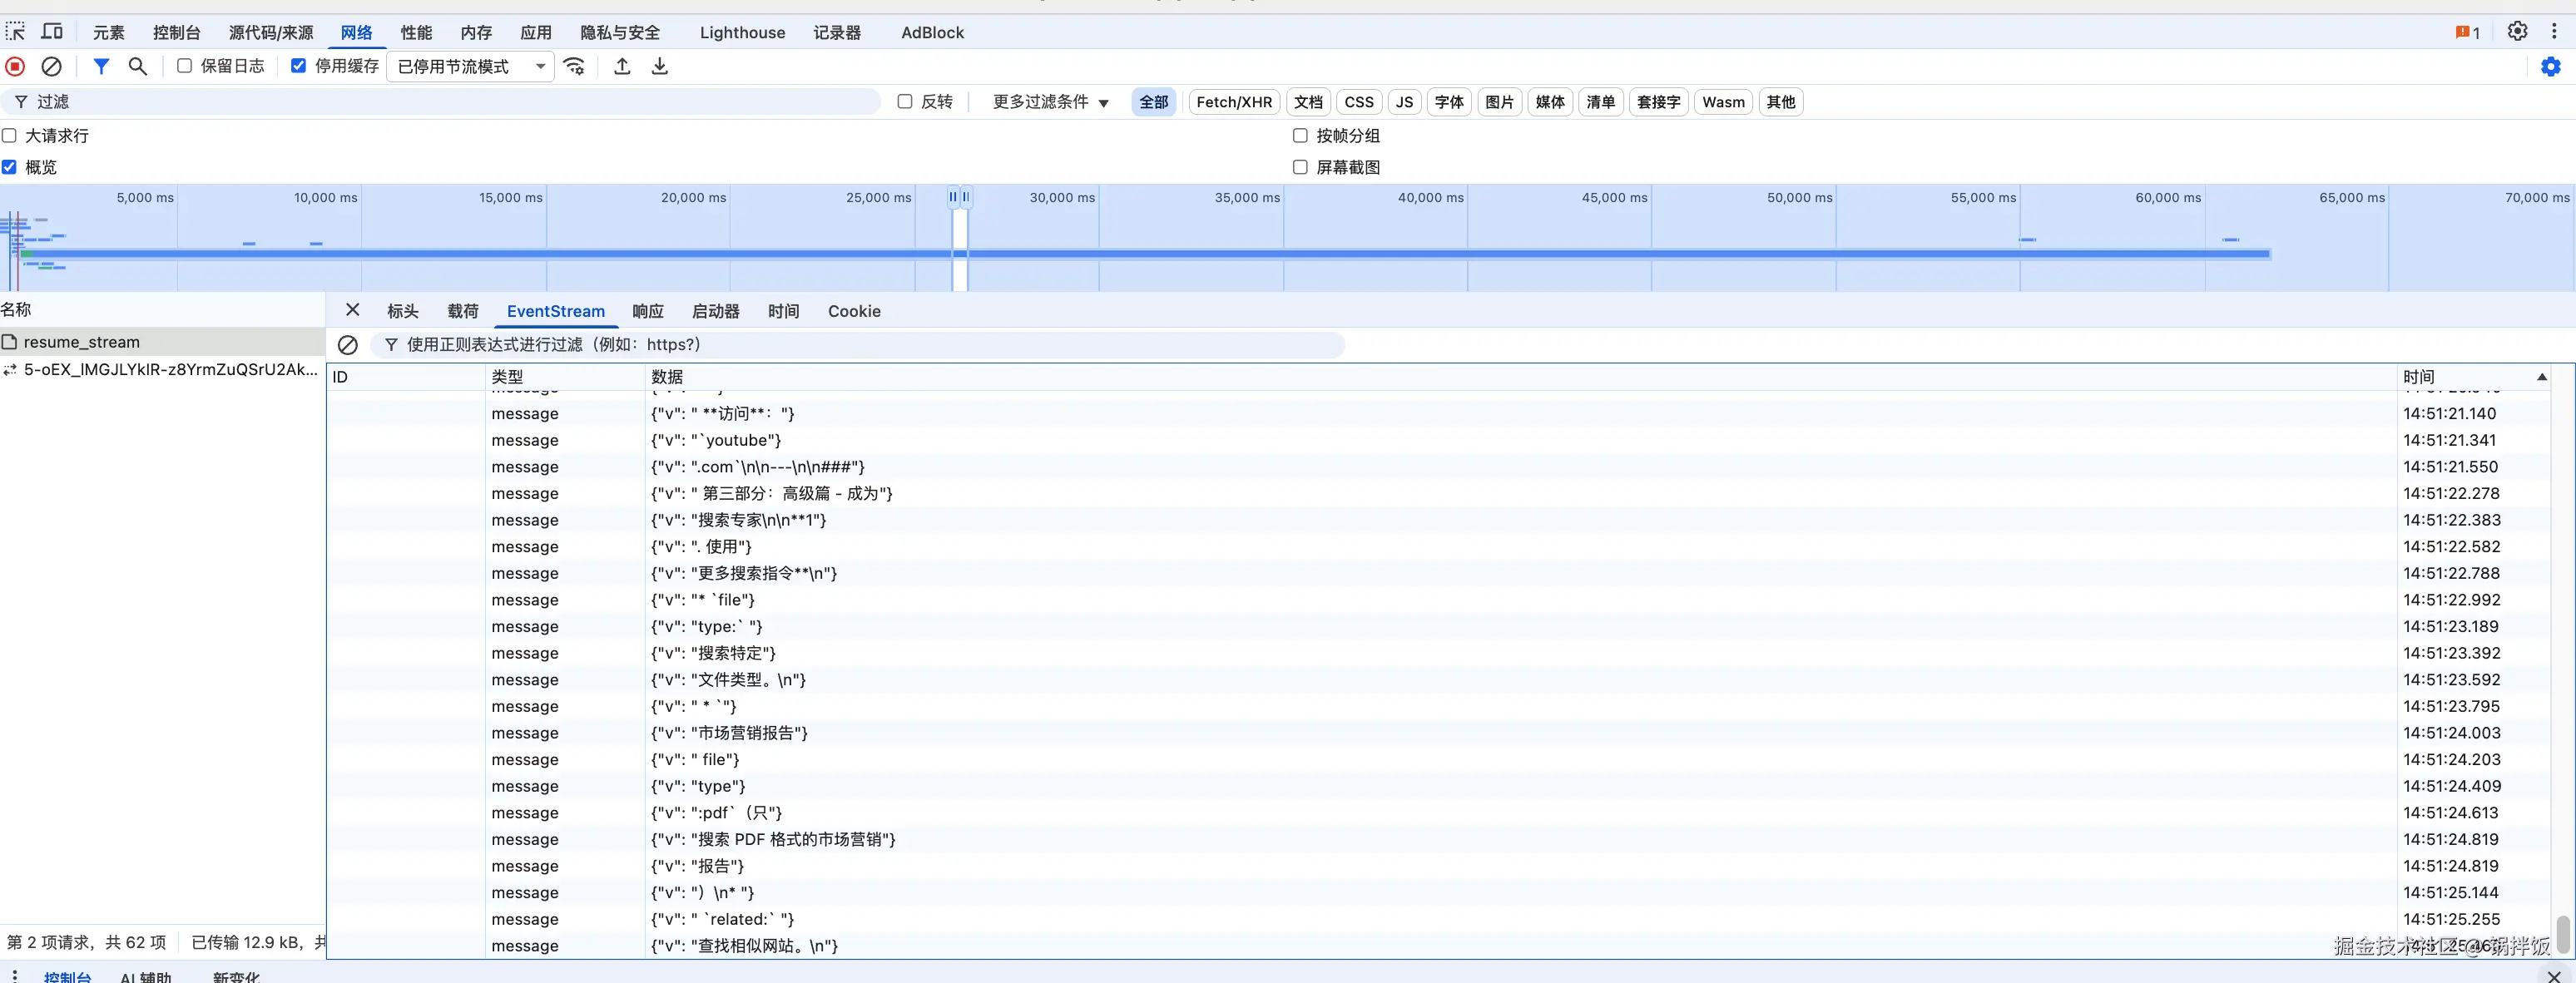Open network search magnifier
2576x983 pixels.
(138, 66)
